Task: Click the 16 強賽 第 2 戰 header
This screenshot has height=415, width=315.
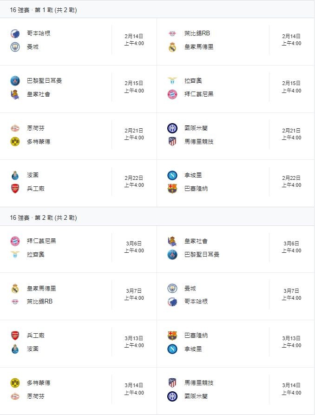Action: (43, 217)
